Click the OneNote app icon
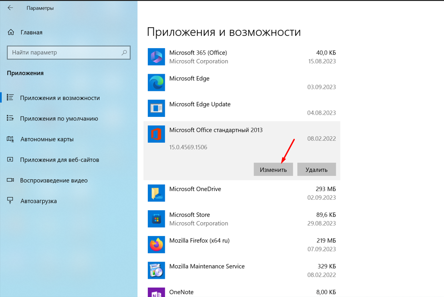The height and width of the screenshot is (297, 444). coord(156,292)
